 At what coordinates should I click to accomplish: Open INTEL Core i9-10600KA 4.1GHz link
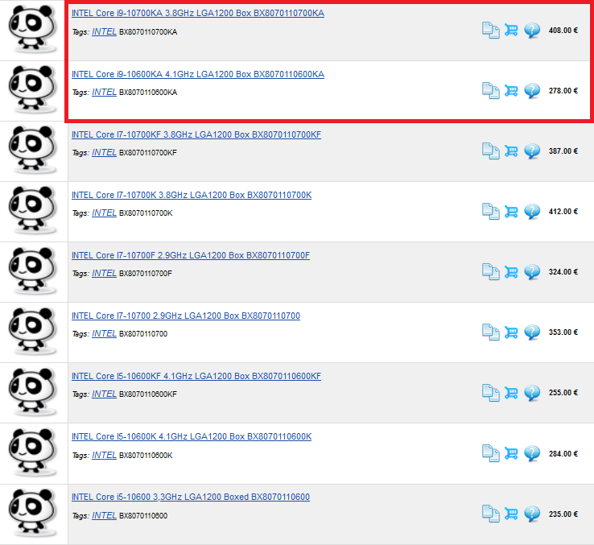pos(198,74)
